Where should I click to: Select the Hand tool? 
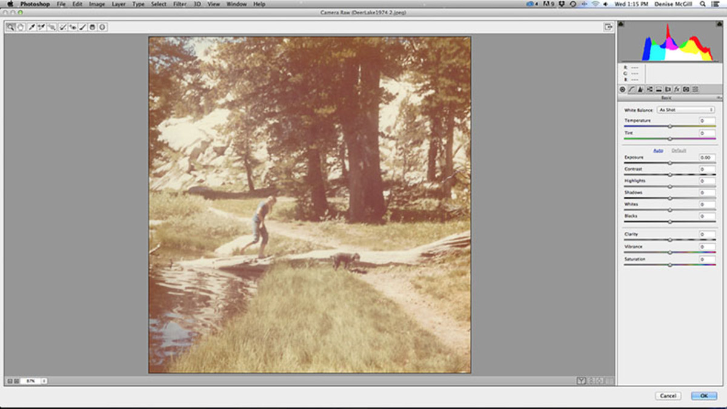20,27
